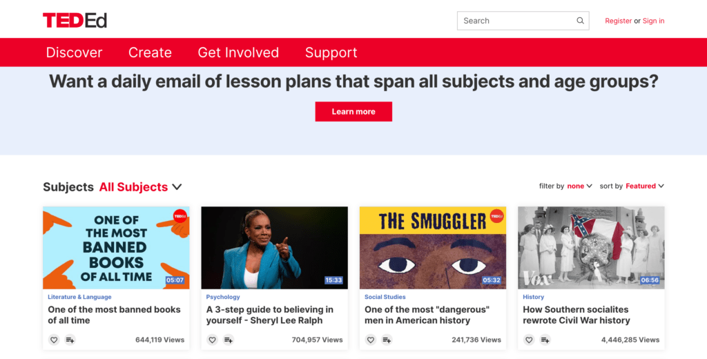Open the sort by Featured dropdown

(x=645, y=186)
